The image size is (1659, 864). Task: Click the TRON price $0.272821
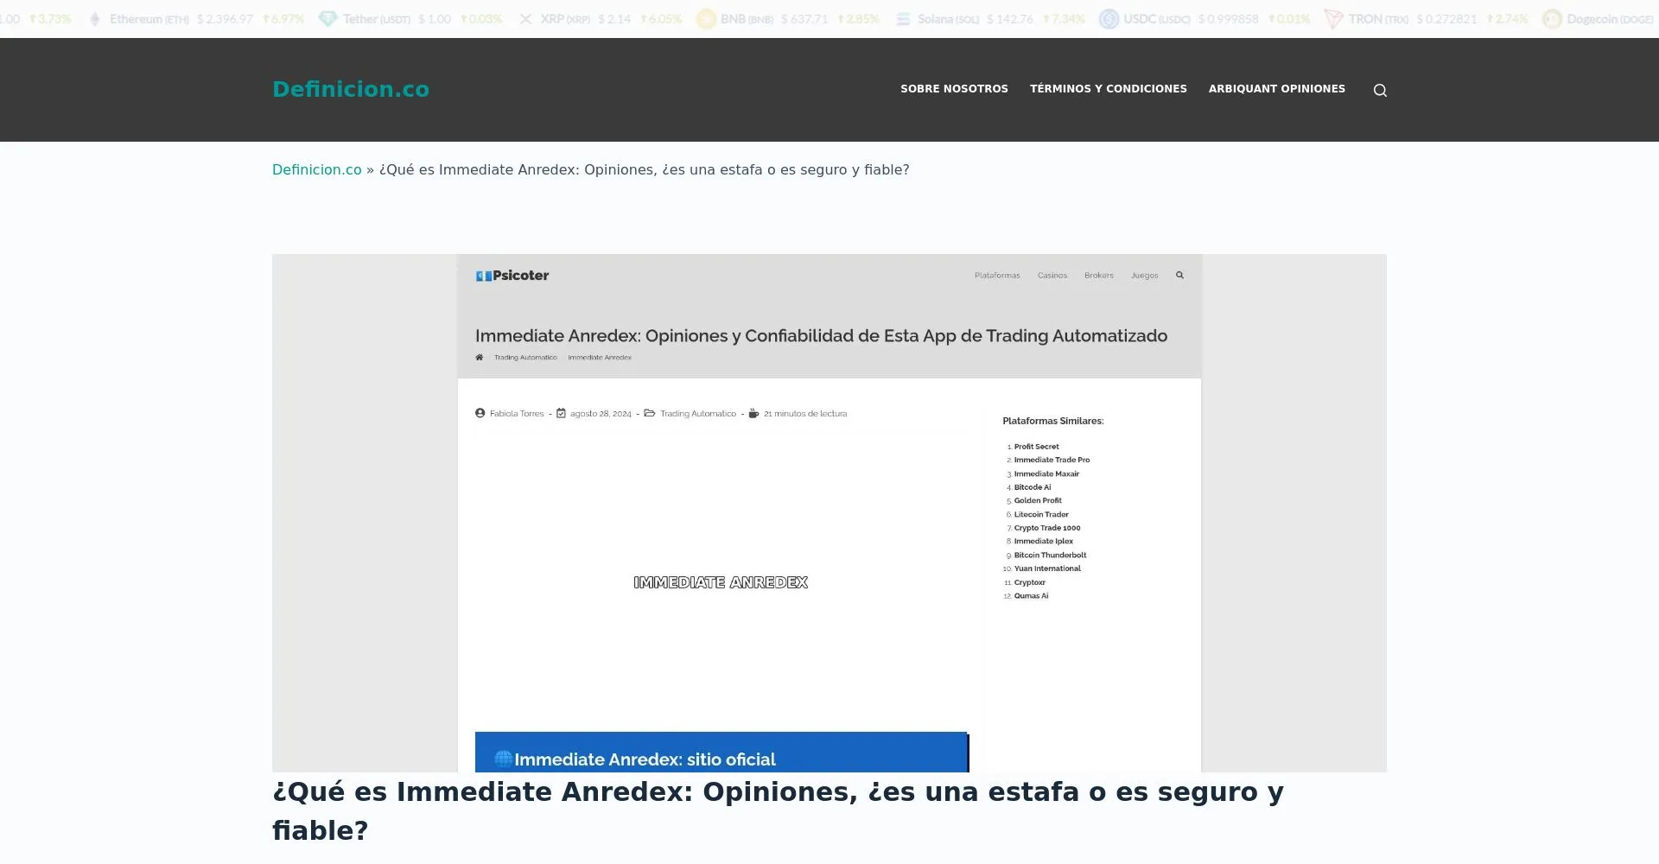point(1446,19)
